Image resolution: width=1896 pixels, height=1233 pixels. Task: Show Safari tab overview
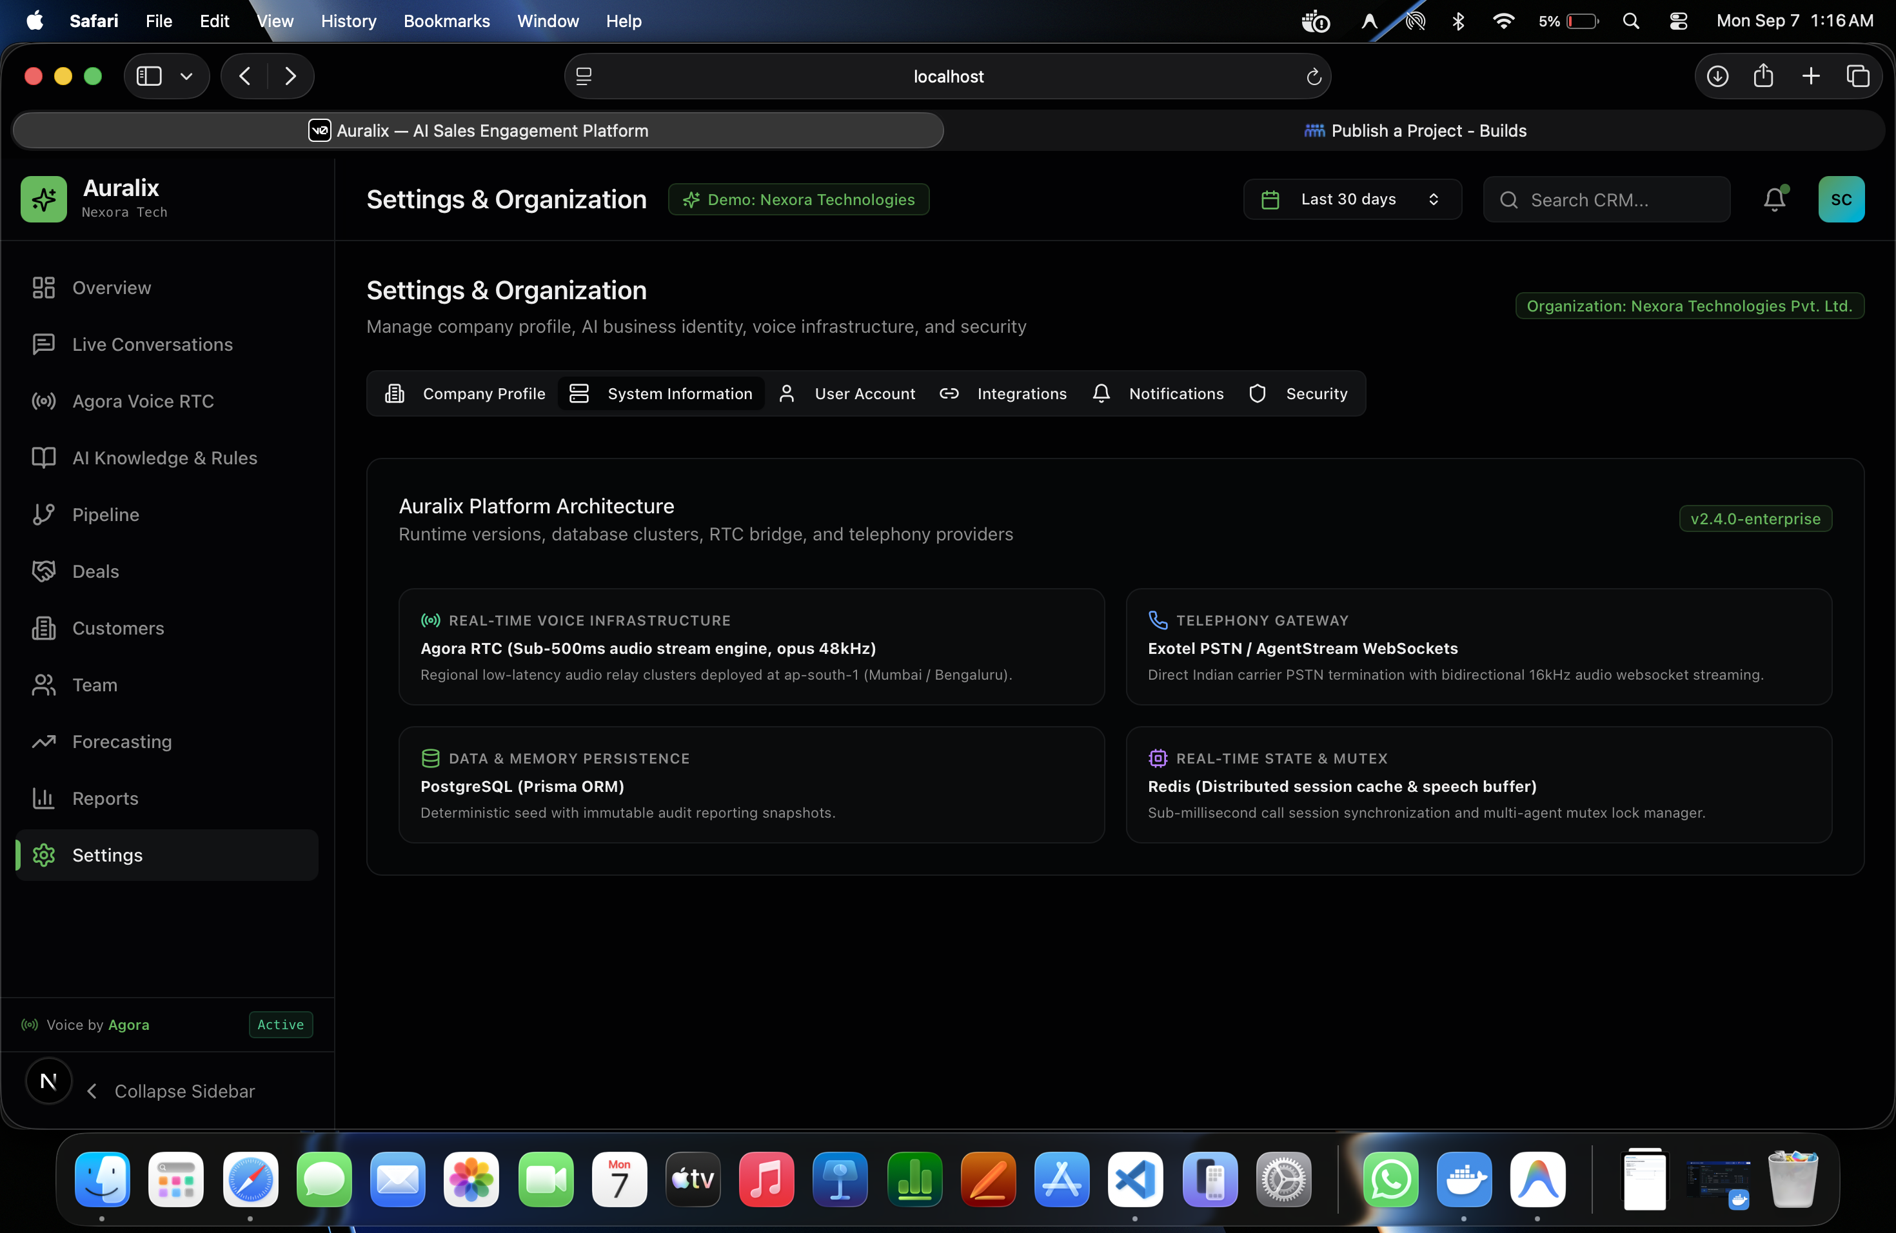click(x=1858, y=75)
